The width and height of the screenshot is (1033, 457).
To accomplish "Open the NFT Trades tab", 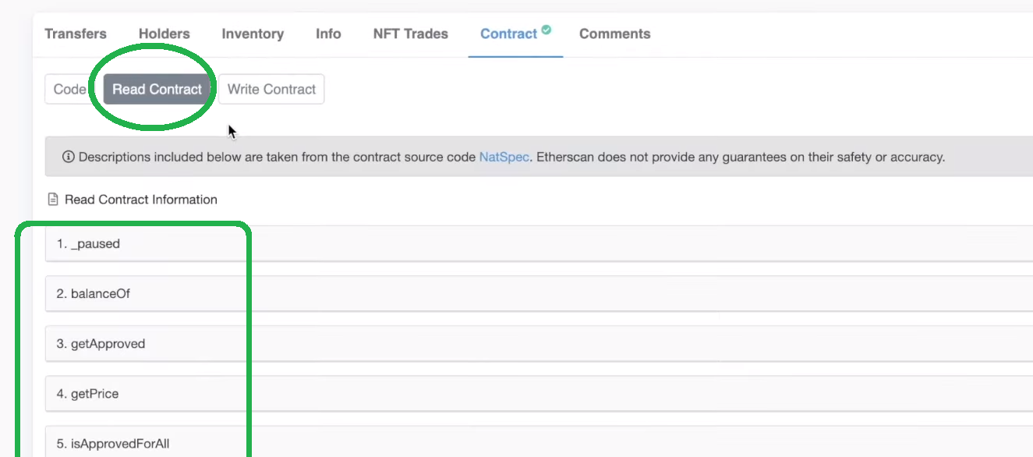I will point(410,34).
